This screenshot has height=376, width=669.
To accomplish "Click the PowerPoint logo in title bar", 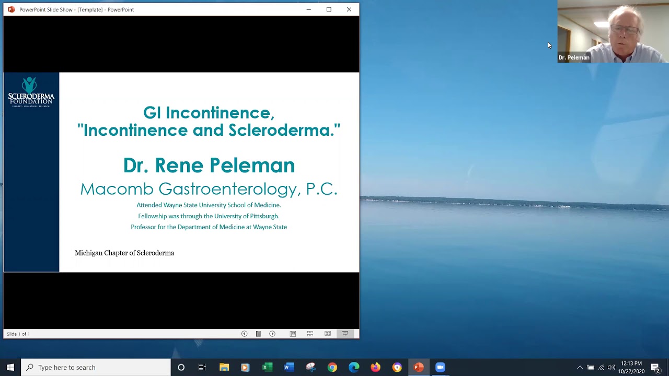I will pos(11,9).
